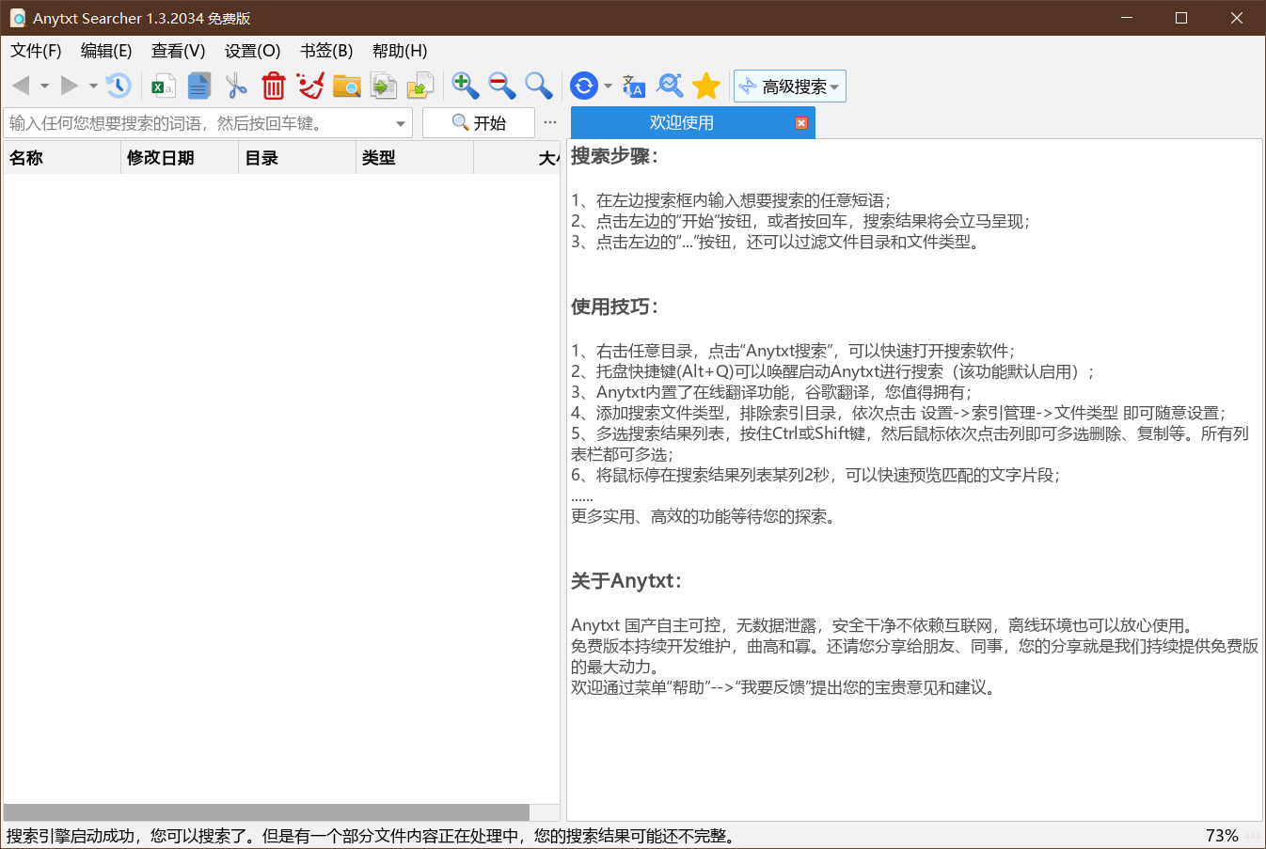
Task: Open the folder with magnifier icon
Action: pyautogui.click(x=346, y=86)
